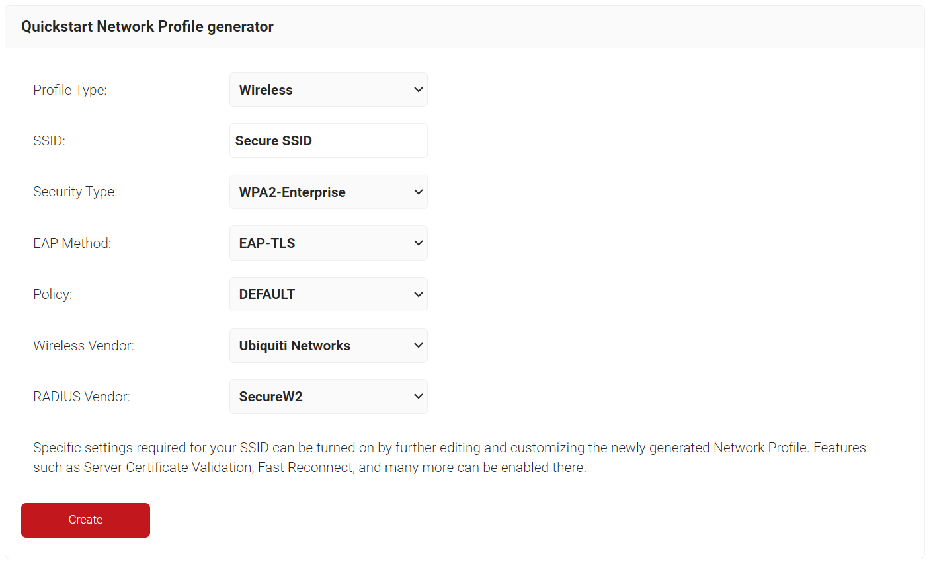Image resolution: width=931 pixels, height=564 pixels.
Task: Click the chevron arrow beside Wireless
Action: [x=418, y=90]
